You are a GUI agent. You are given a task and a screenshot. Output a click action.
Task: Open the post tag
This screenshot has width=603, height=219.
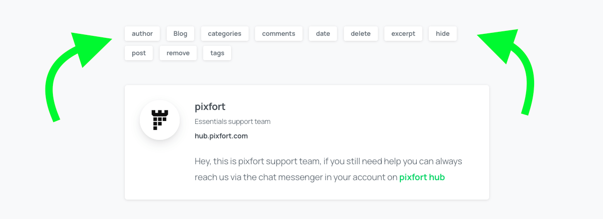coord(139,53)
